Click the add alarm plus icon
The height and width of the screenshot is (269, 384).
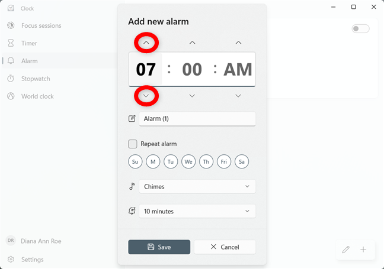click(363, 249)
